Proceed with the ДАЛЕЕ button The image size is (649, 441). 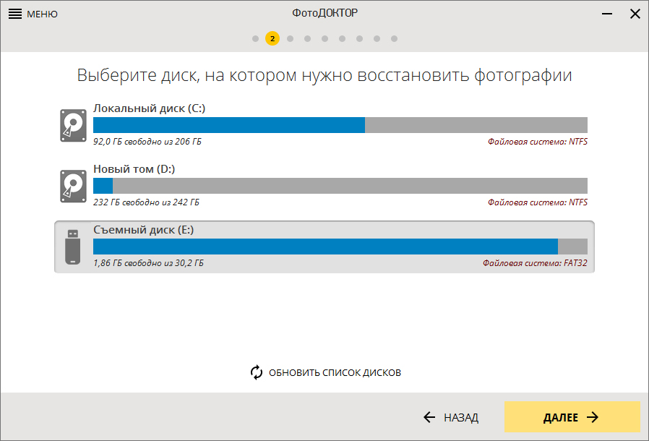click(x=572, y=416)
